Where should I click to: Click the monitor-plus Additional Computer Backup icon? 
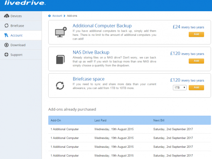click(61, 32)
